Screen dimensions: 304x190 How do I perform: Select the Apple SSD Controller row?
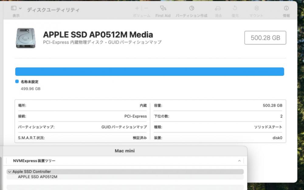coord(125,171)
